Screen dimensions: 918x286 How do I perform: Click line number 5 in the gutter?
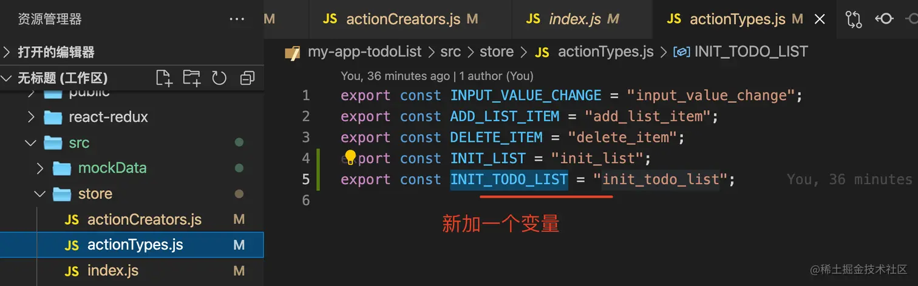pyautogui.click(x=305, y=179)
